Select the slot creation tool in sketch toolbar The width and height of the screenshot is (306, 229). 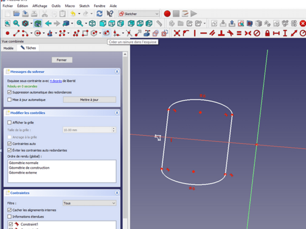coord(106,33)
